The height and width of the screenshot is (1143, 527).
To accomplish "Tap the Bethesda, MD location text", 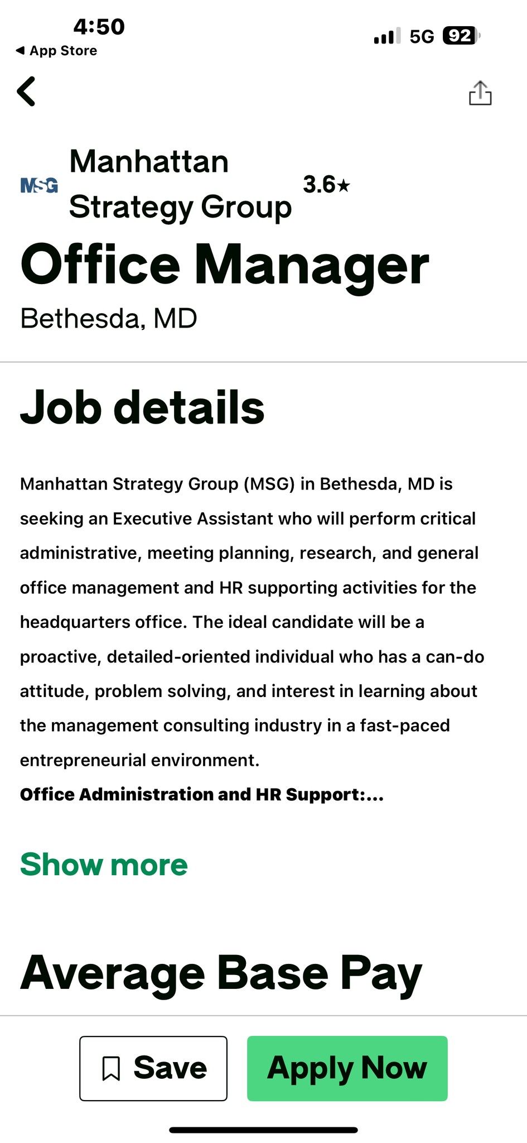I will pyautogui.click(x=108, y=319).
